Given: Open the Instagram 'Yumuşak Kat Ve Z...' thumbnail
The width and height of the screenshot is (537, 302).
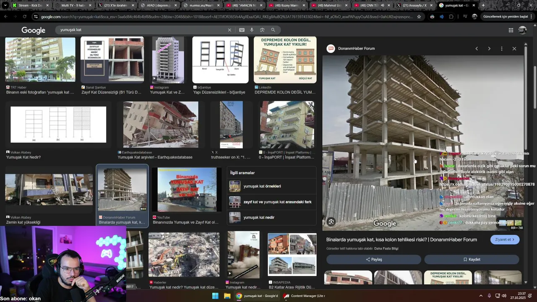Looking at the screenshot, I should point(168,60).
